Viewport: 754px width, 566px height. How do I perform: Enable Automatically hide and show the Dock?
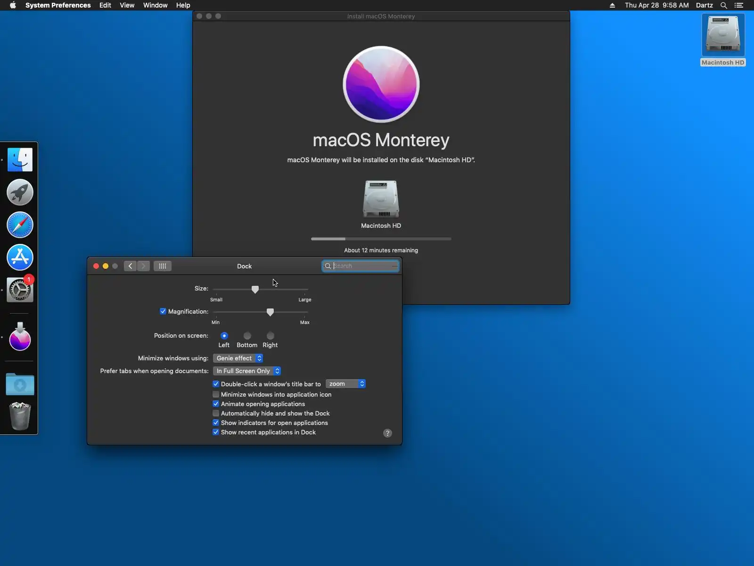(216, 413)
